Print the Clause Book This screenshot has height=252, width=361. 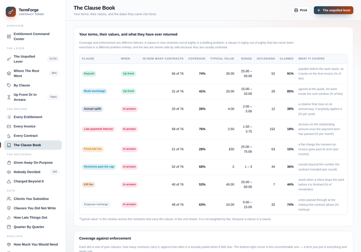301,10
